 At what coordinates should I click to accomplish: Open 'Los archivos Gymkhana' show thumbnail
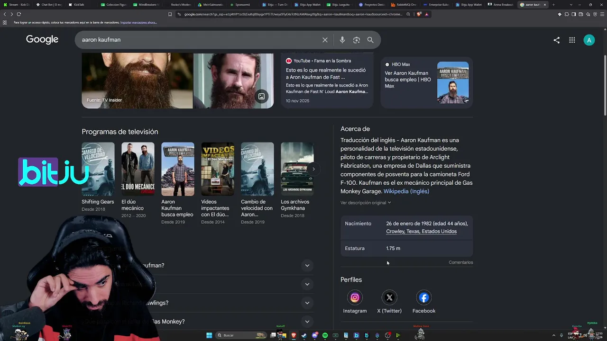[297, 169]
